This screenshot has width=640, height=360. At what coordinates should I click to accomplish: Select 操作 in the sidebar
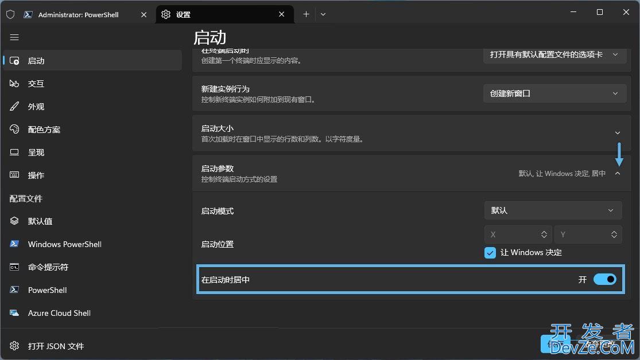pyautogui.click(x=92, y=175)
